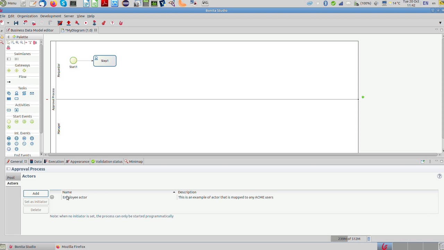The height and width of the screenshot is (250, 444).
Task: Select the plain Start event circle in the palette
Action: point(9,122)
